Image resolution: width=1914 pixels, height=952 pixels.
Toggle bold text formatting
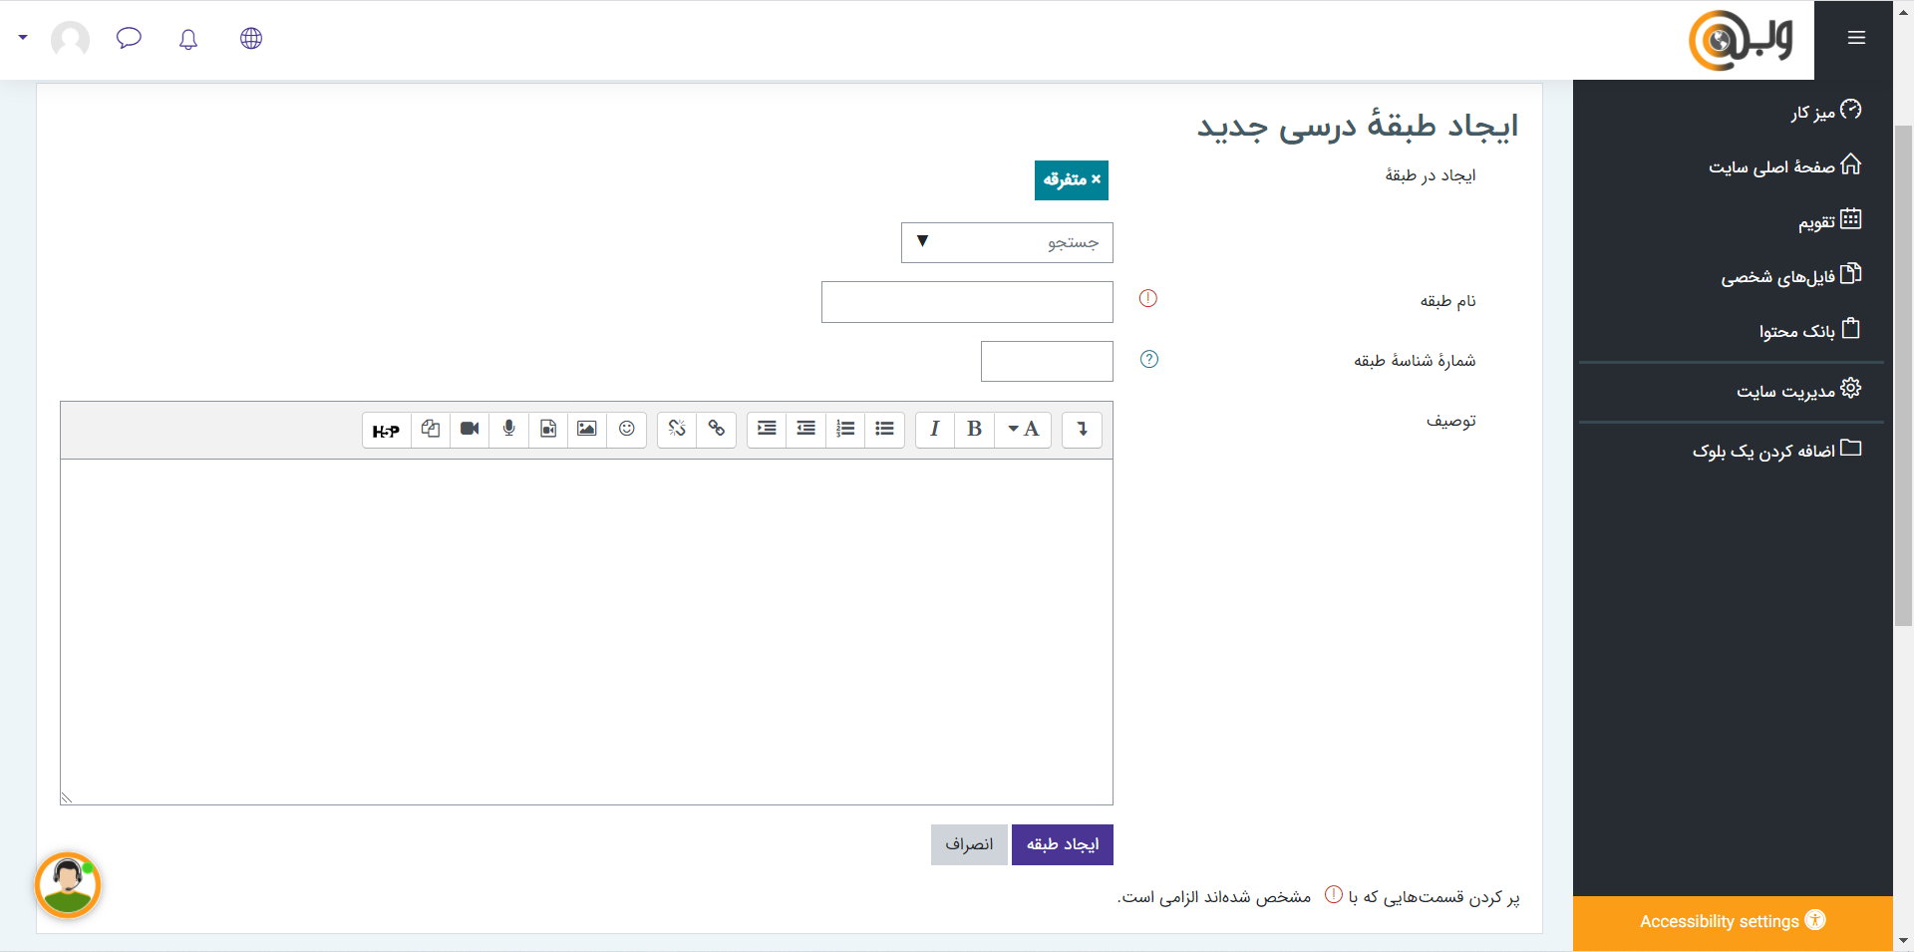pos(974,429)
